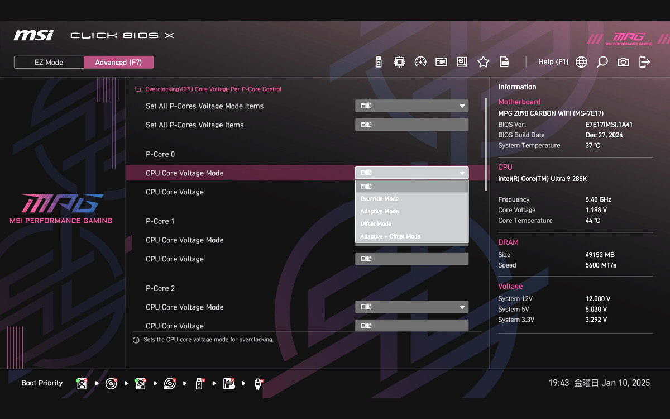Select the USB floppy boot device icon
Image resolution: width=670 pixels, height=419 pixels.
tap(228, 383)
